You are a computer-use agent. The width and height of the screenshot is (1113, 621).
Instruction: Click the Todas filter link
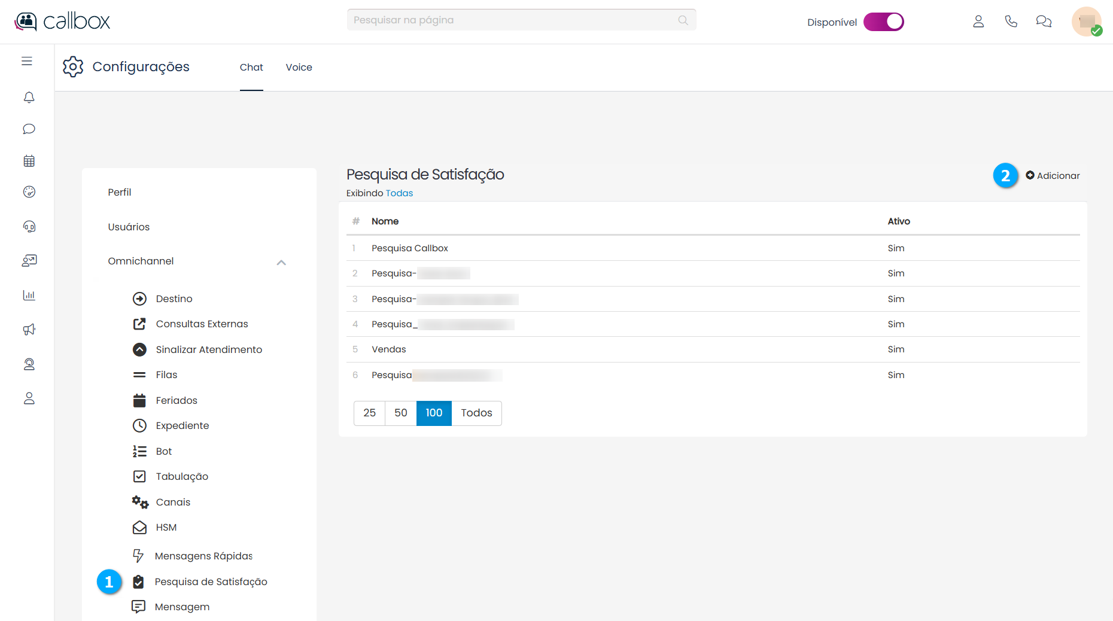click(x=399, y=193)
